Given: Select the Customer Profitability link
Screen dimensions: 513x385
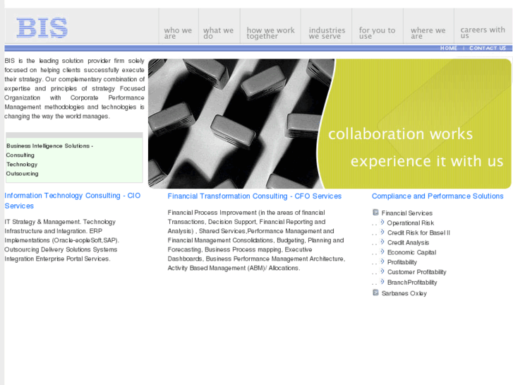Looking at the screenshot, I should click(416, 272).
